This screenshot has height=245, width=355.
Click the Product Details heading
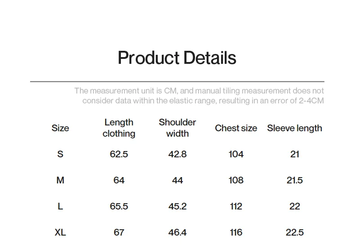pos(177,58)
